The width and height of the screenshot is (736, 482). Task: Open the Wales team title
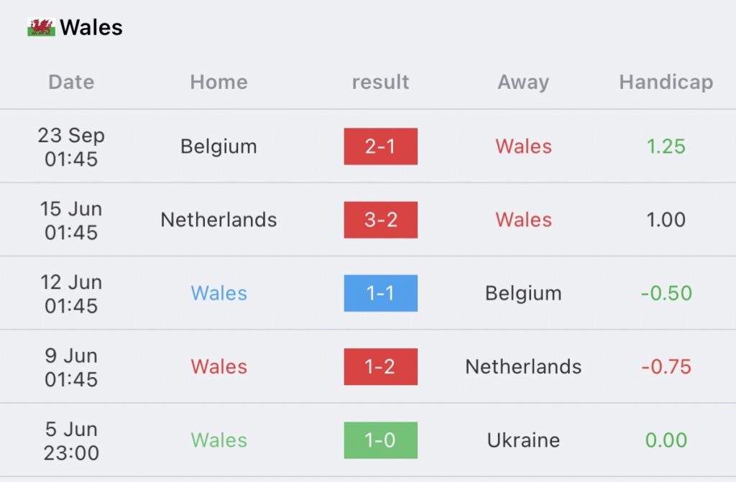pyautogui.click(x=91, y=27)
